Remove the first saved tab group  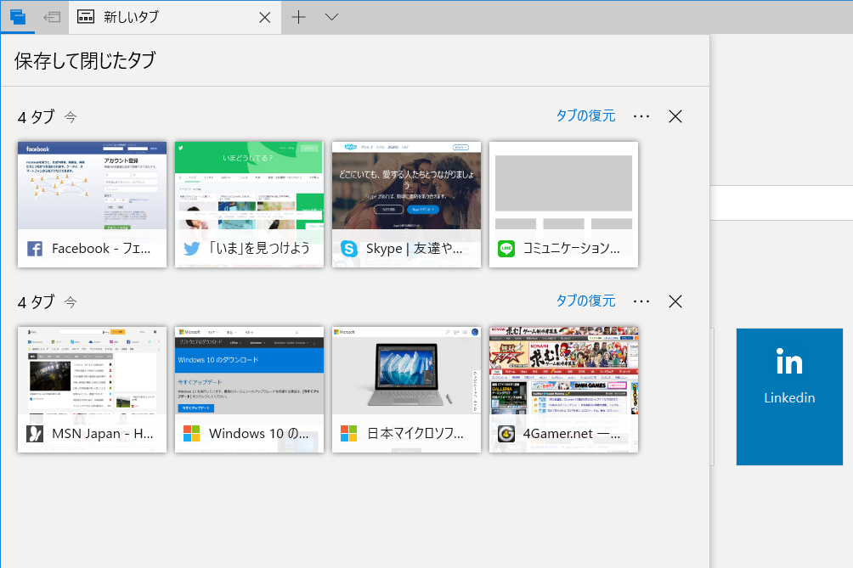pyautogui.click(x=675, y=116)
